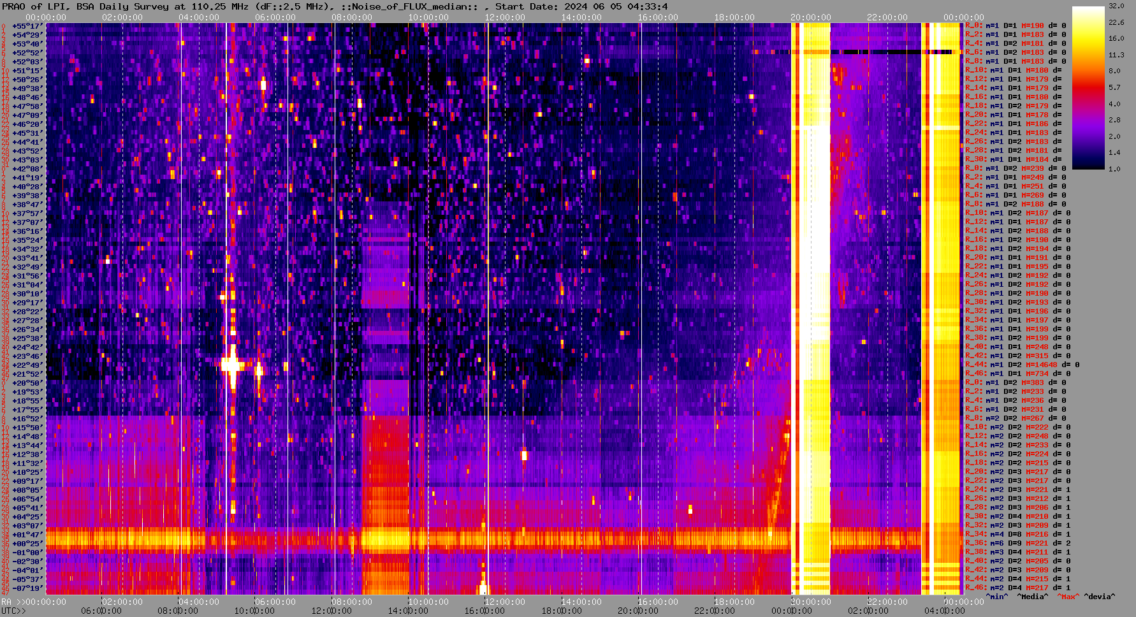Screen dimensions: 1136x617
Task: Select the +44°41' declination row label
Action: point(27,142)
